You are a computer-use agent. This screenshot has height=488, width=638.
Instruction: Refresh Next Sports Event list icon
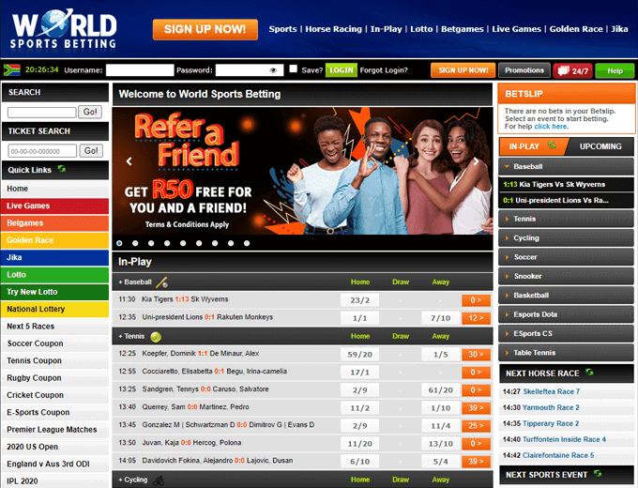click(x=598, y=473)
